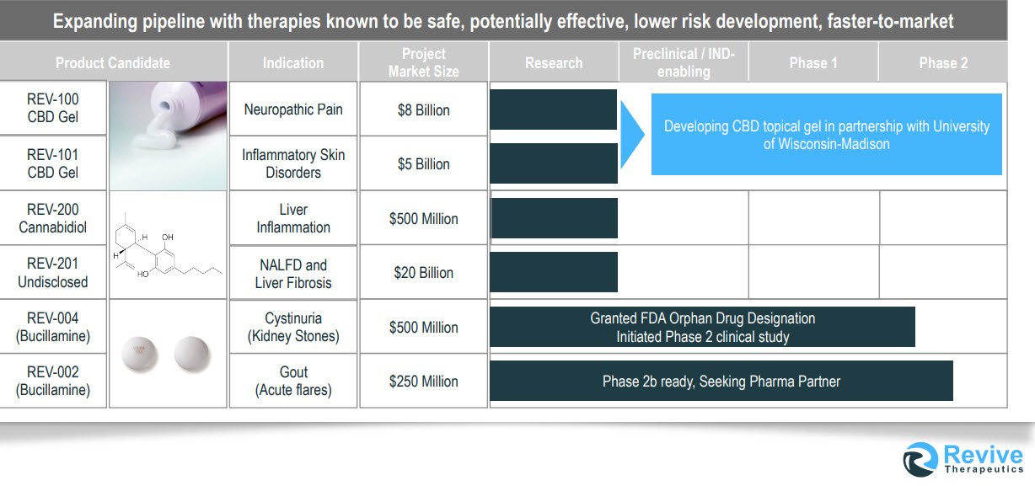Screen dimensions: 1035x486
Task: Select the right white pill image
Action: 191,353
